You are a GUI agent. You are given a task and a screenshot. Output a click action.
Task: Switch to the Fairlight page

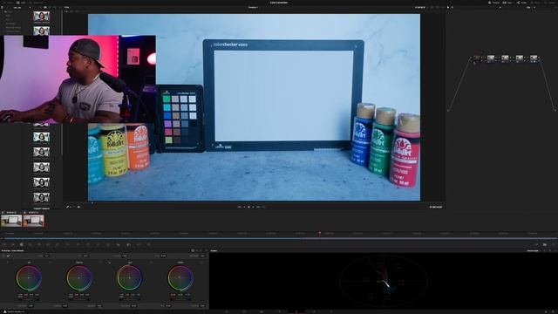pos(314,311)
